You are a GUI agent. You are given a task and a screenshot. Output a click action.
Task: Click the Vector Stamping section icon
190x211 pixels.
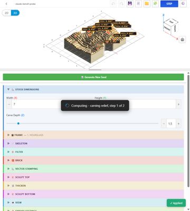pyautogui.click(x=13, y=169)
